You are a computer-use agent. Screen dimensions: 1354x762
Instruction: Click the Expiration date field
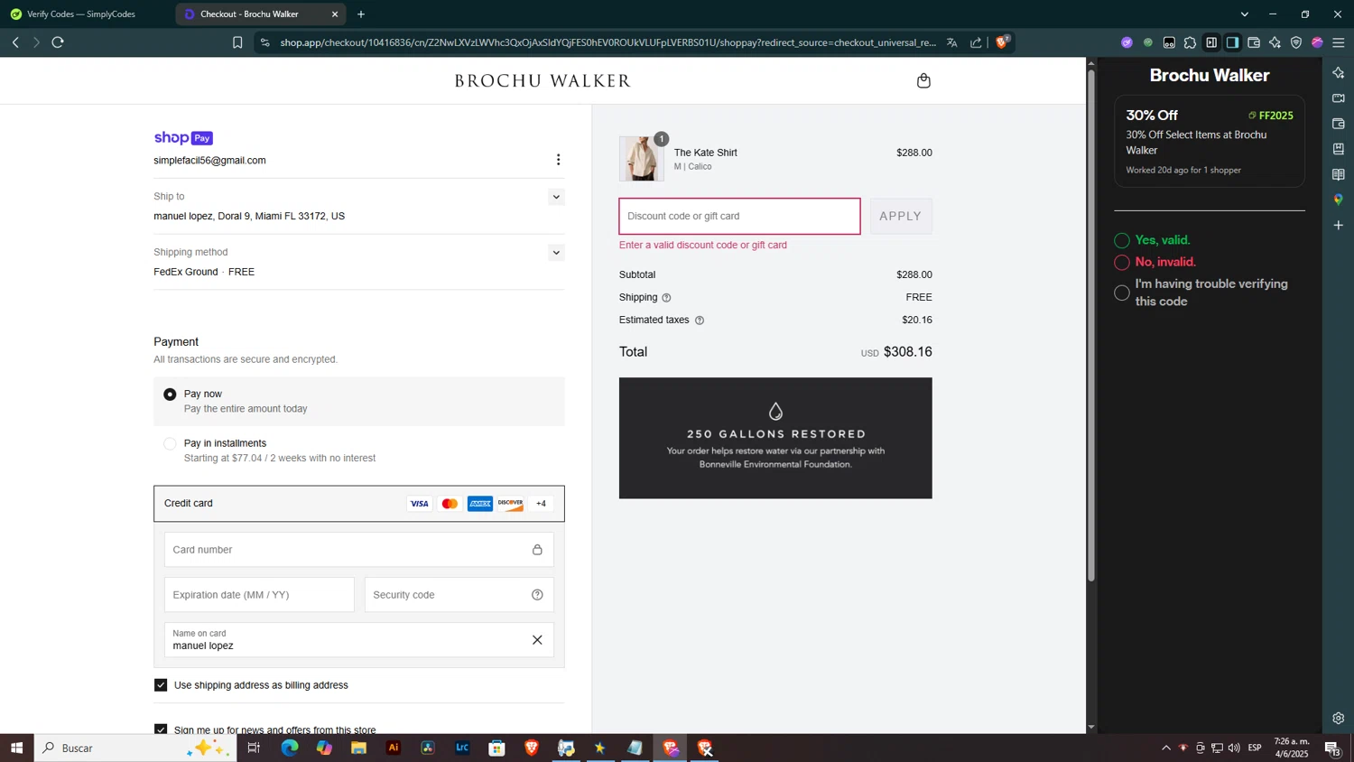(x=259, y=595)
